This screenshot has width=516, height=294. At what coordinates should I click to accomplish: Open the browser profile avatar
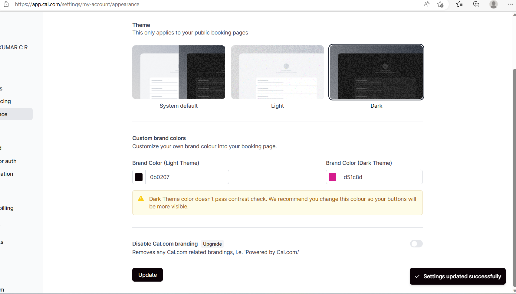(x=493, y=4)
